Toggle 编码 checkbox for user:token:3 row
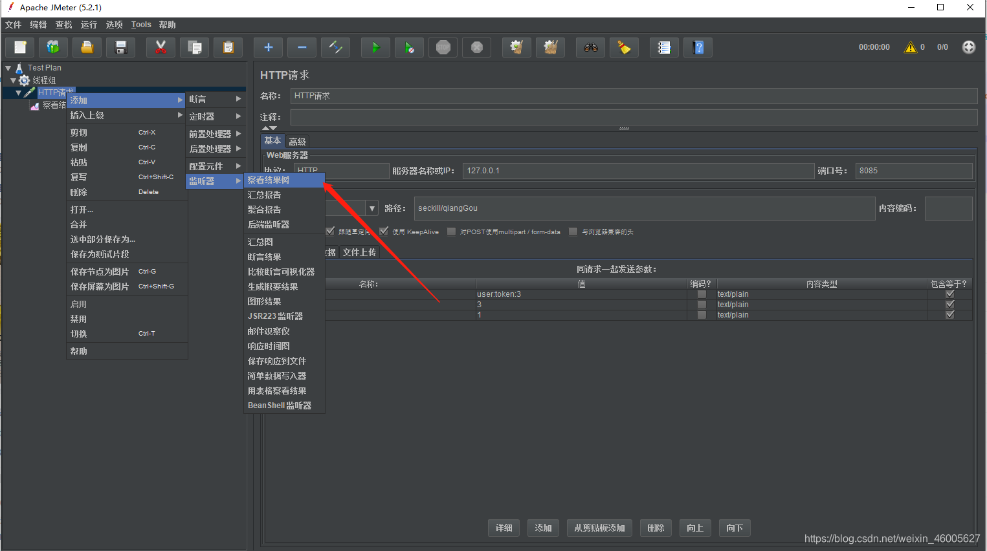The height and width of the screenshot is (551, 987). (x=702, y=294)
